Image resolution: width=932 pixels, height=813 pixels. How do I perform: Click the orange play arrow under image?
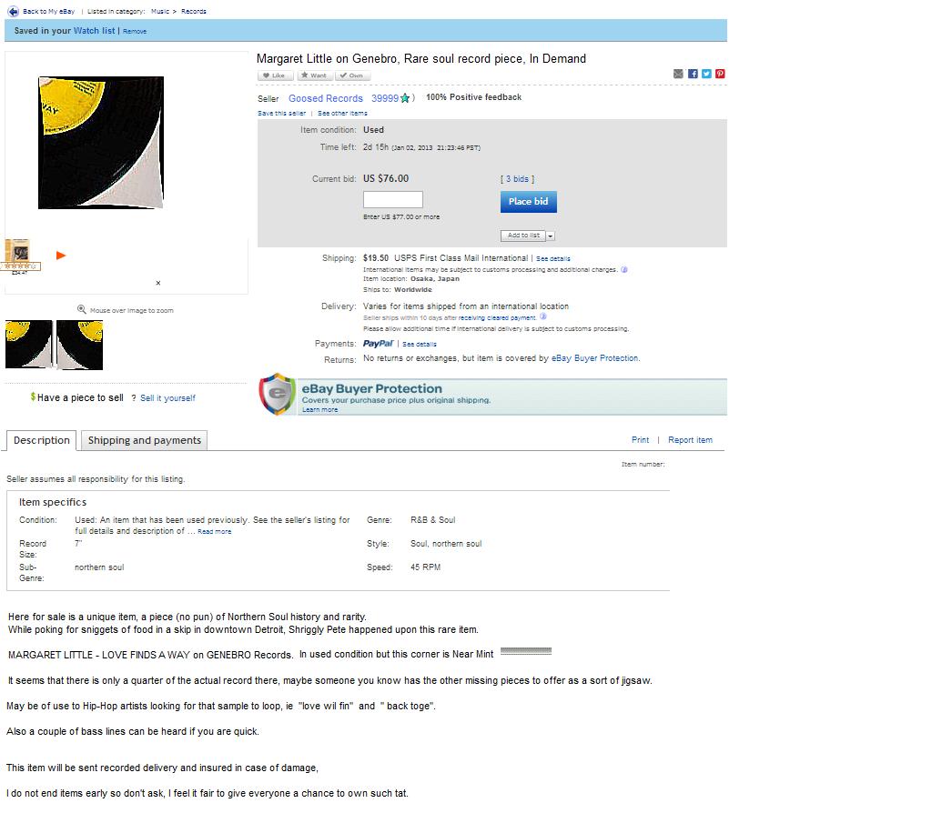61,256
